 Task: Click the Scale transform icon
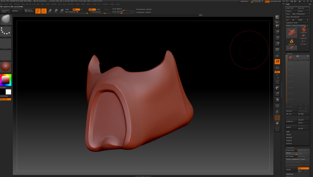pyautogui.click(x=56, y=11)
